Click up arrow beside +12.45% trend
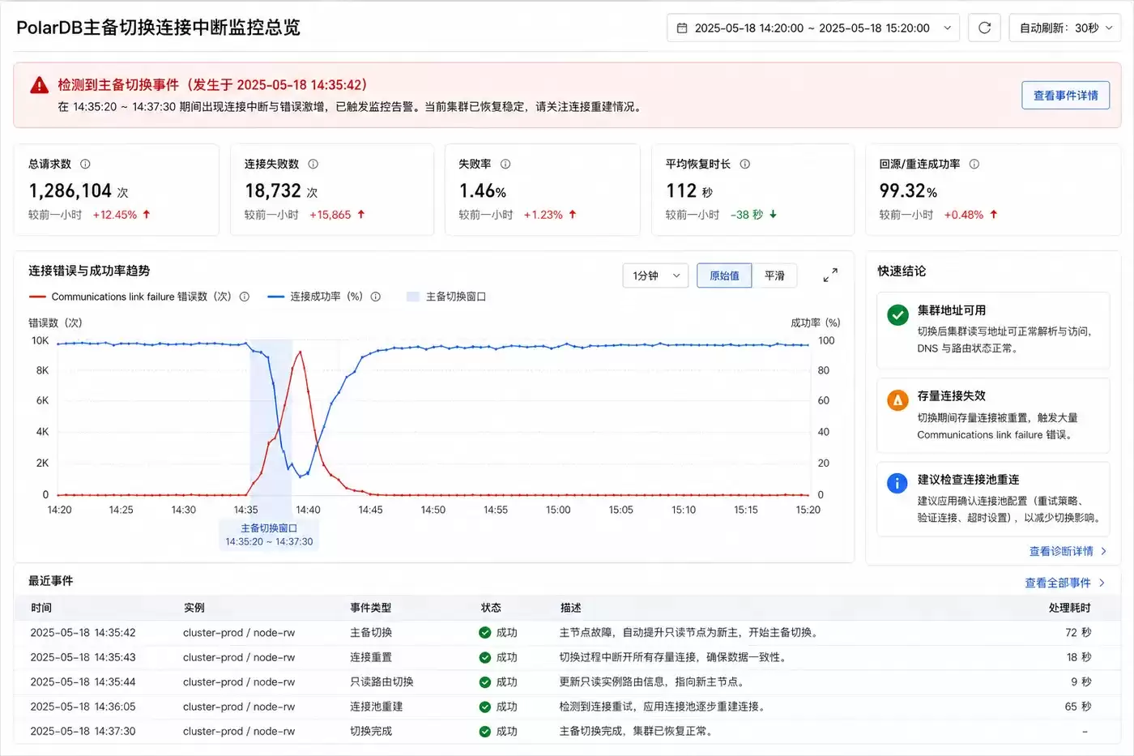Image resolution: width=1134 pixels, height=756 pixels. click(147, 215)
